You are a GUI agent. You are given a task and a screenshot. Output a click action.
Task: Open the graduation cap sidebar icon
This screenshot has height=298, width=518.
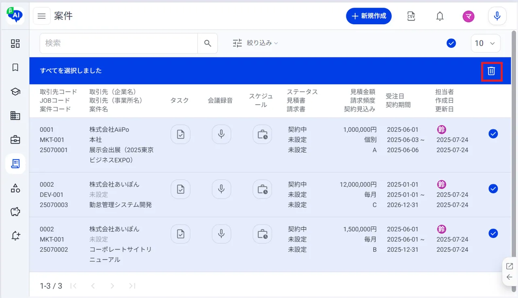pyautogui.click(x=15, y=92)
